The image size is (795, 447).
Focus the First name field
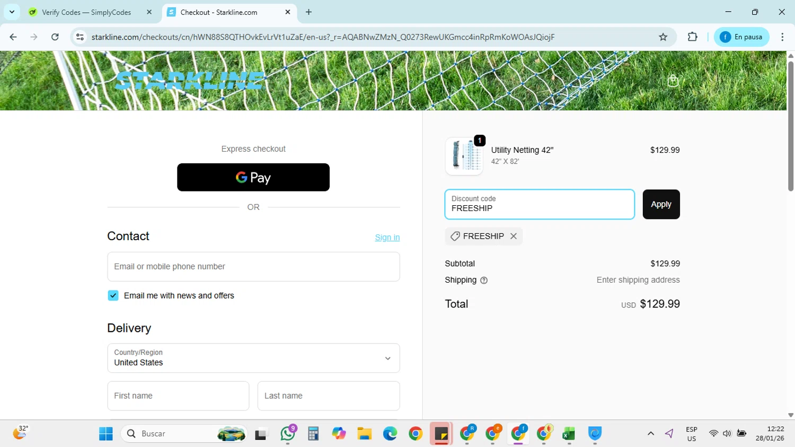tap(178, 396)
